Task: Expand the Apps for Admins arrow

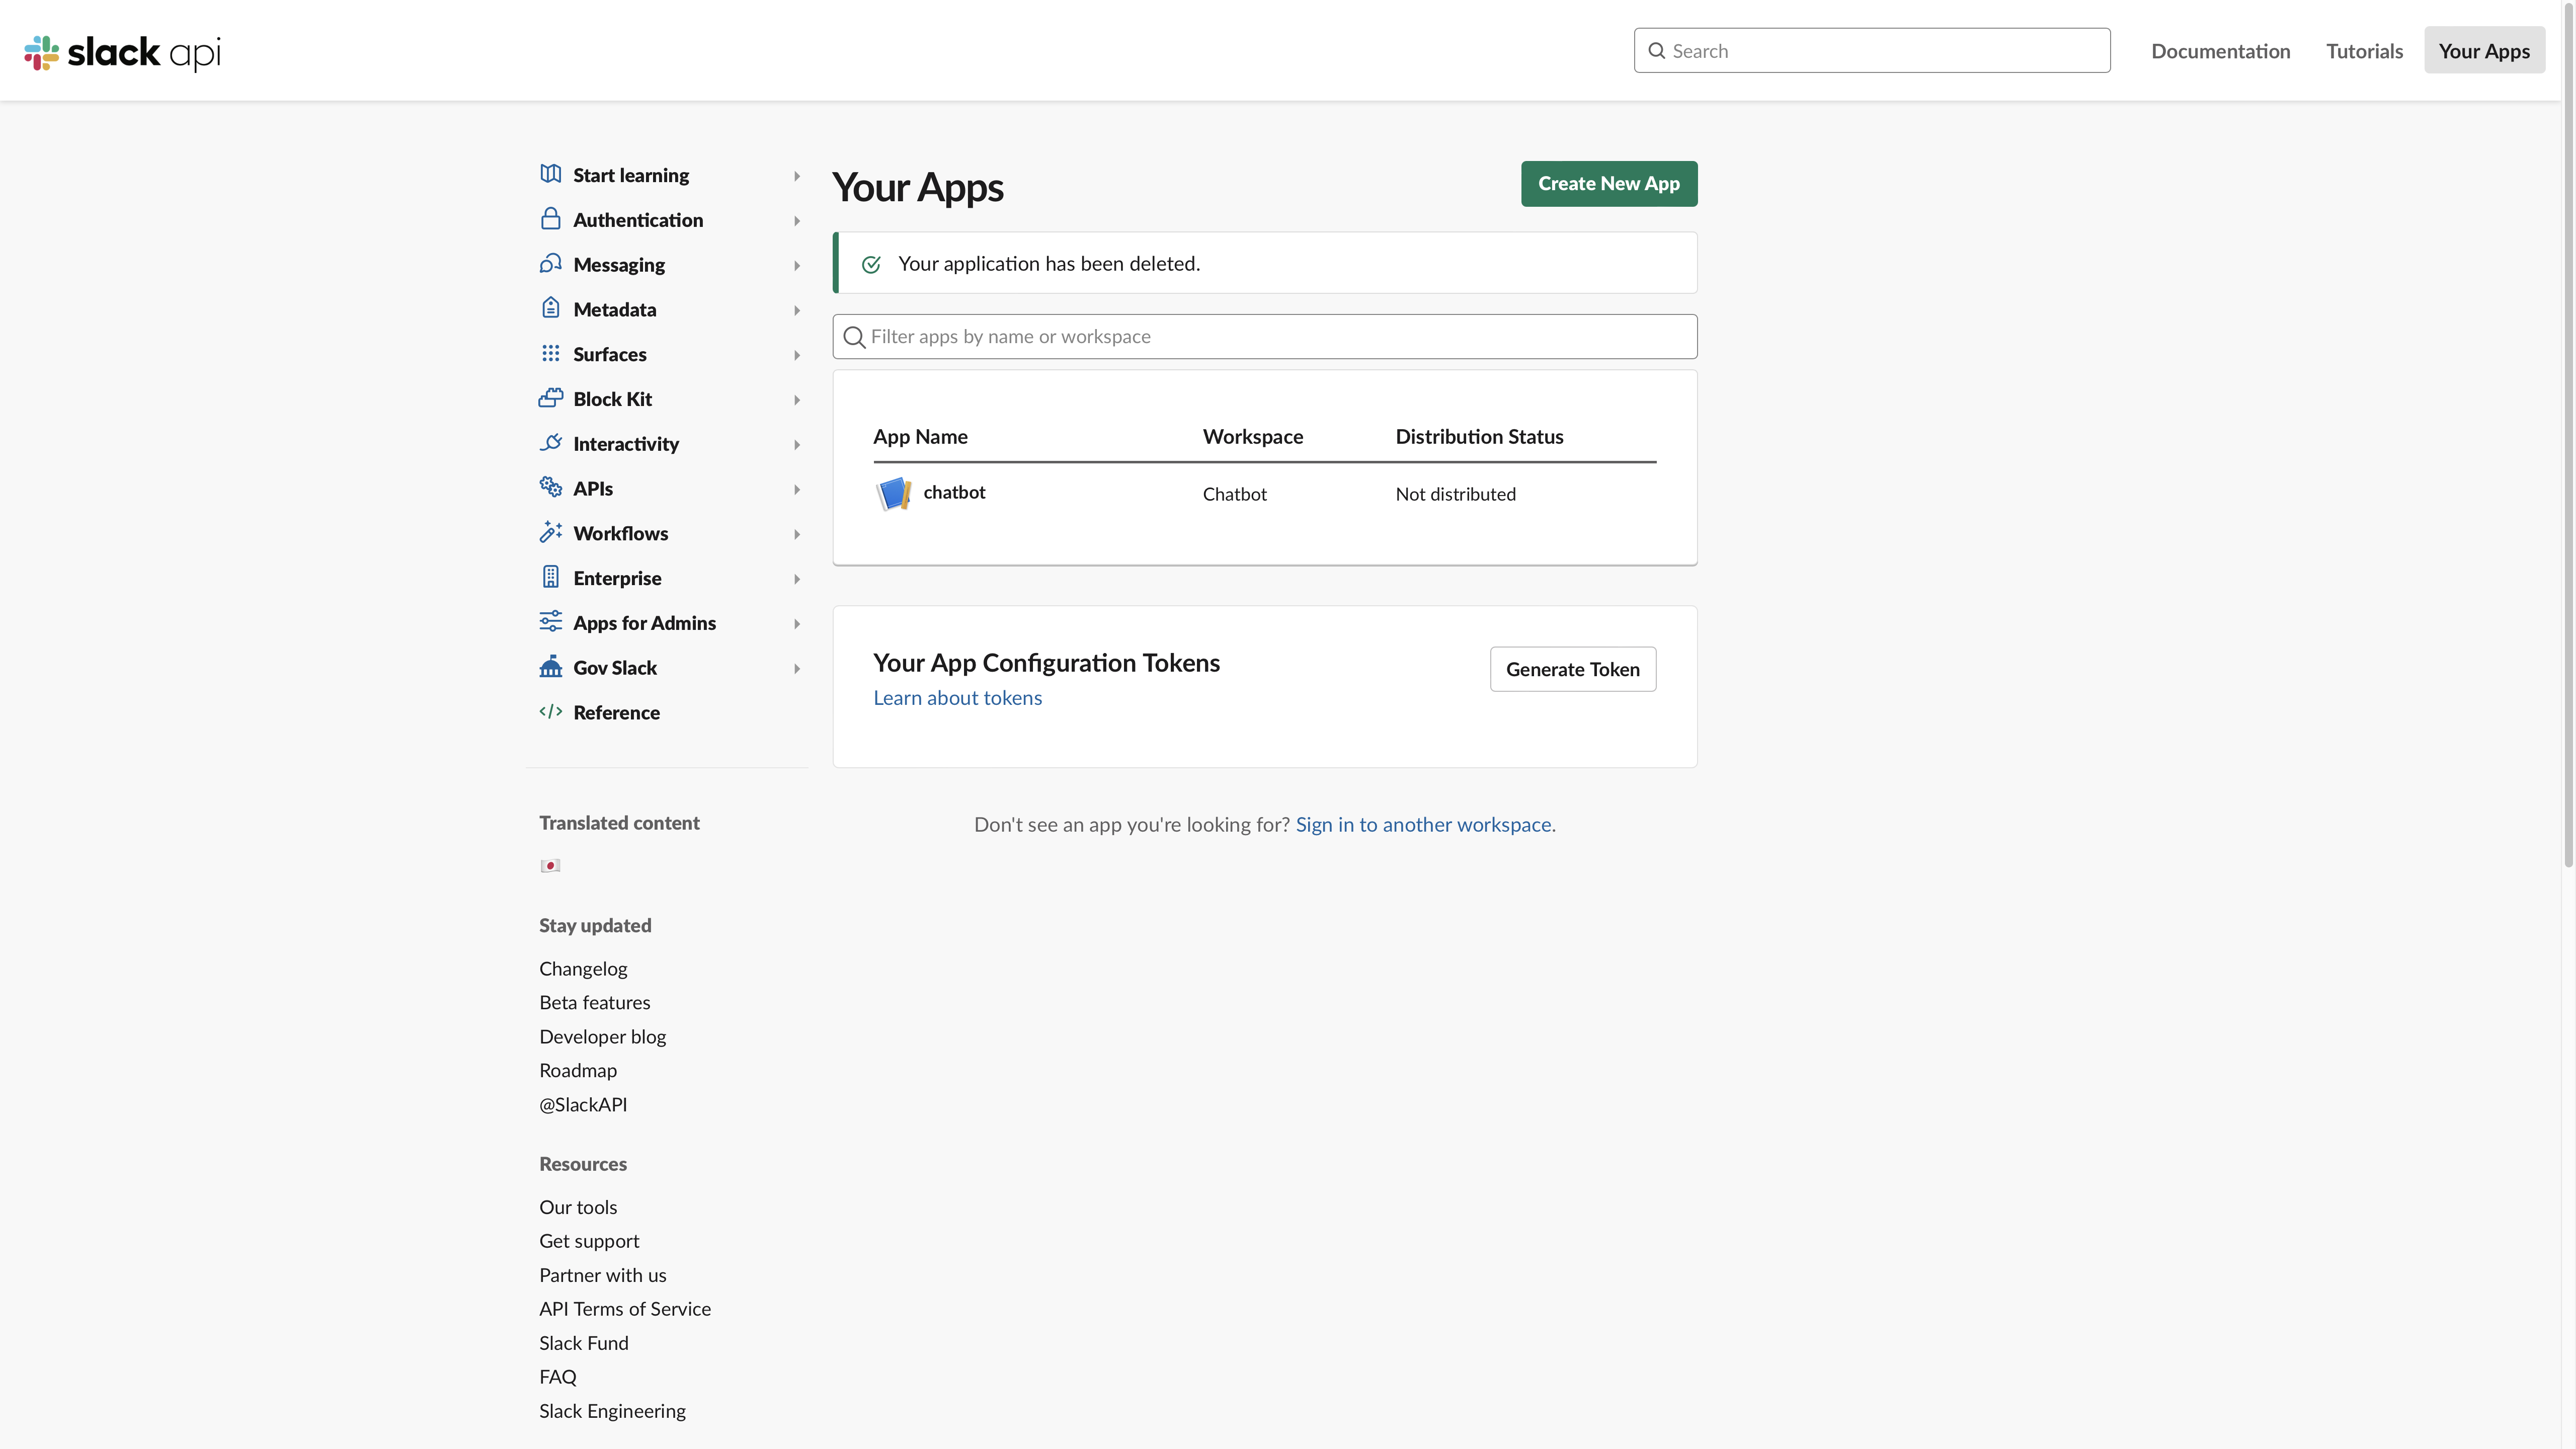Action: click(x=797, y=624)
